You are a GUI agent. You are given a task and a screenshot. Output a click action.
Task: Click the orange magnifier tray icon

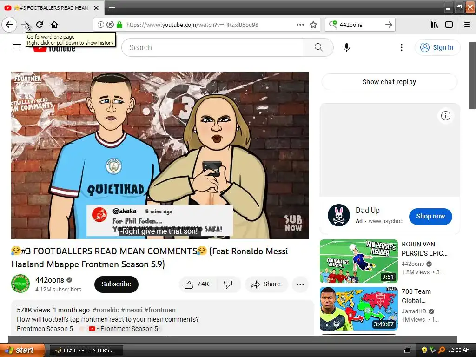442,350
